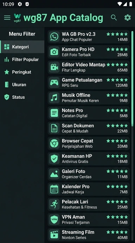Click the 'Cepat & Mudah' subtitle
Screen dimensions: 135x243
(75, 131)
